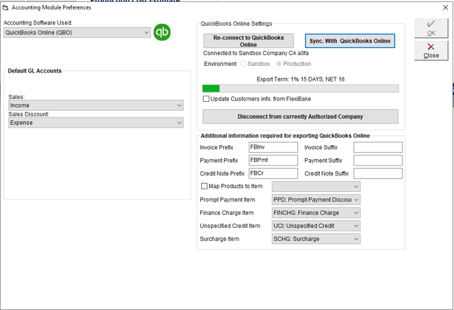Click the 'Unspecified Credit Item' label

[x=230, y=226]
